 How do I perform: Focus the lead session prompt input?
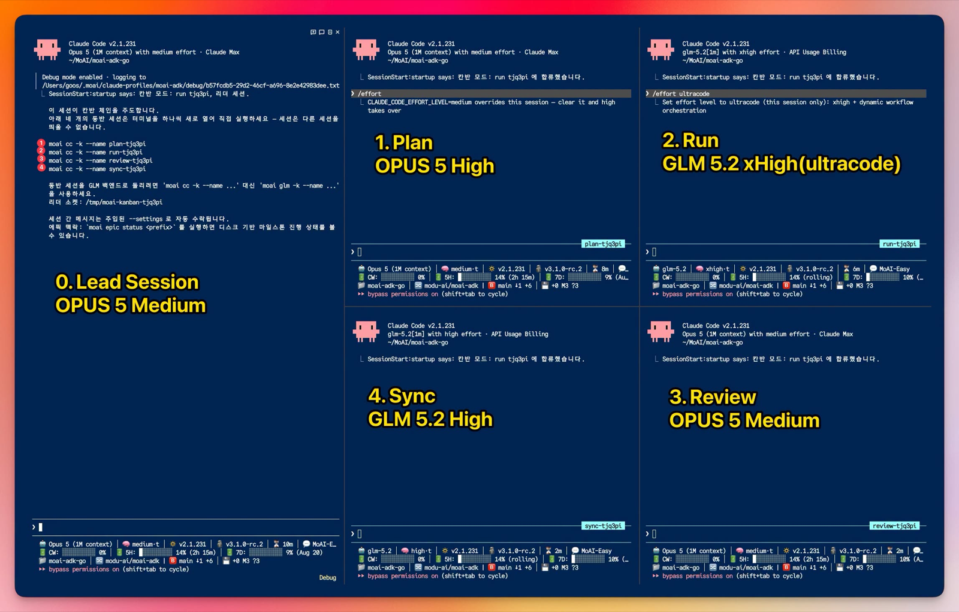click(186, 527)
